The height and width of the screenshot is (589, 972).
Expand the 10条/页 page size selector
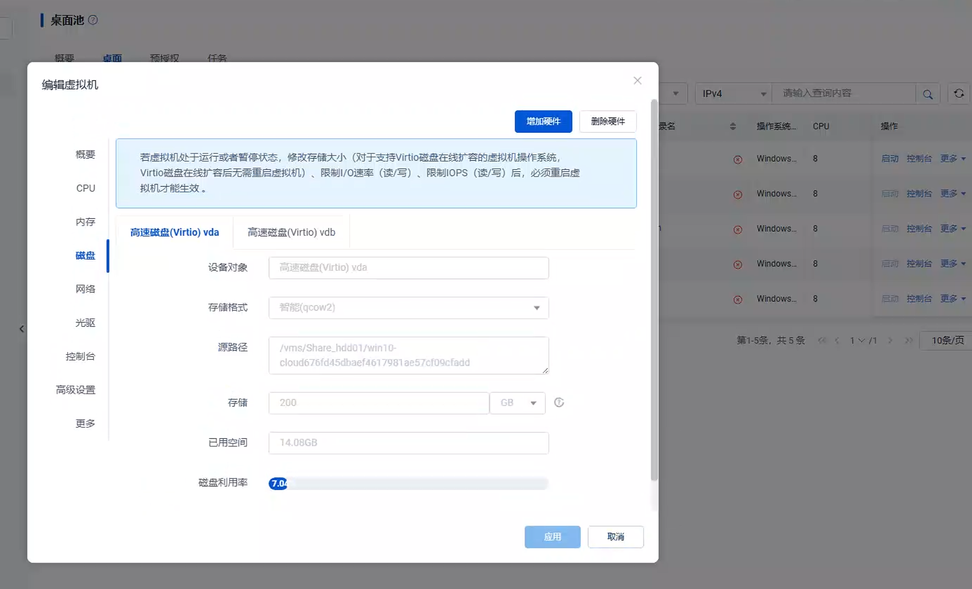tap(947, 340)
